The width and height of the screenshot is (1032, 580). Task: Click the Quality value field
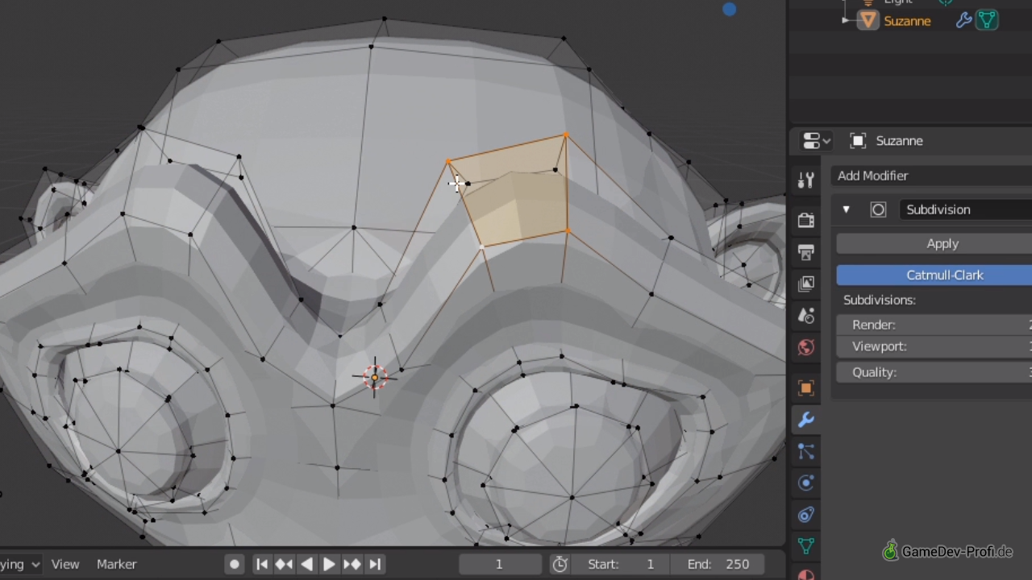[x=934, y=372]
